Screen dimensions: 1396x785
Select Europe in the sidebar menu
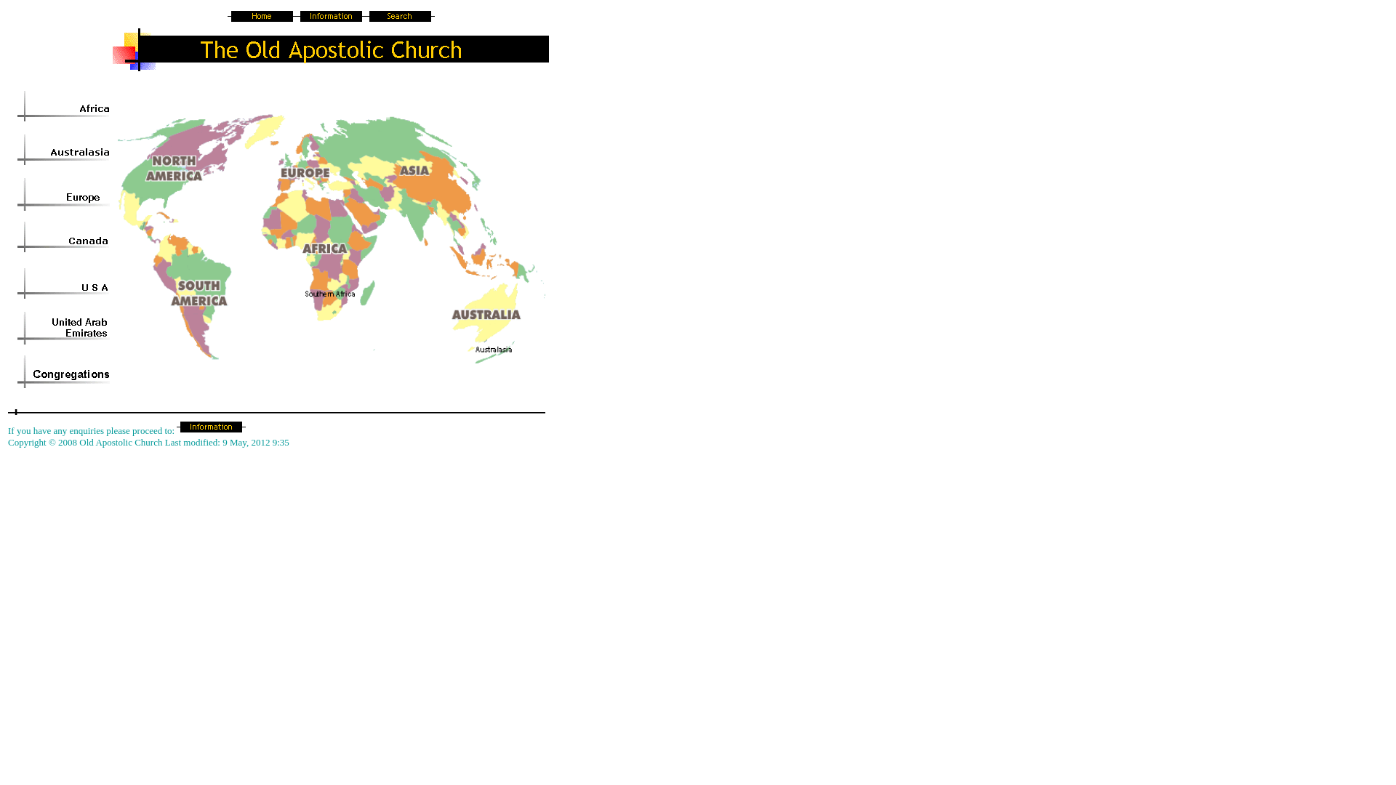coord(64,195)
